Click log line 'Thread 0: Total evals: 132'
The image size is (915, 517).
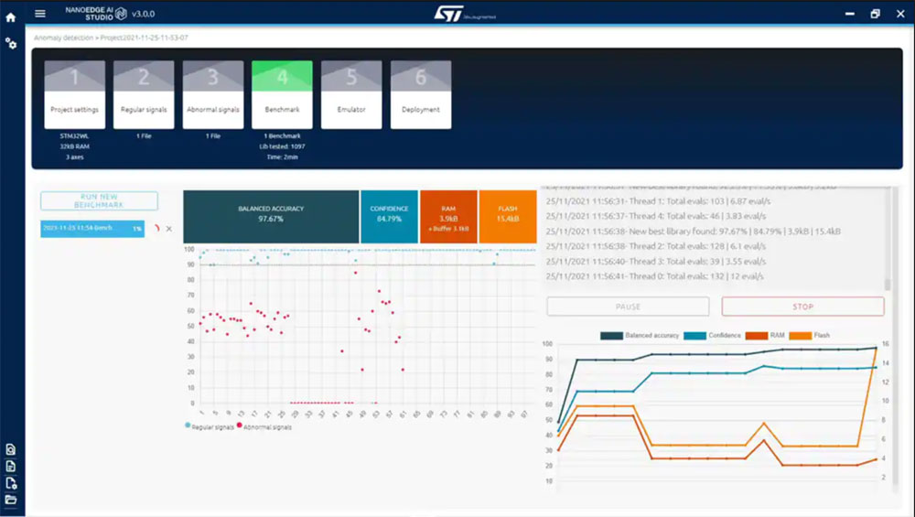pos(655,276)
